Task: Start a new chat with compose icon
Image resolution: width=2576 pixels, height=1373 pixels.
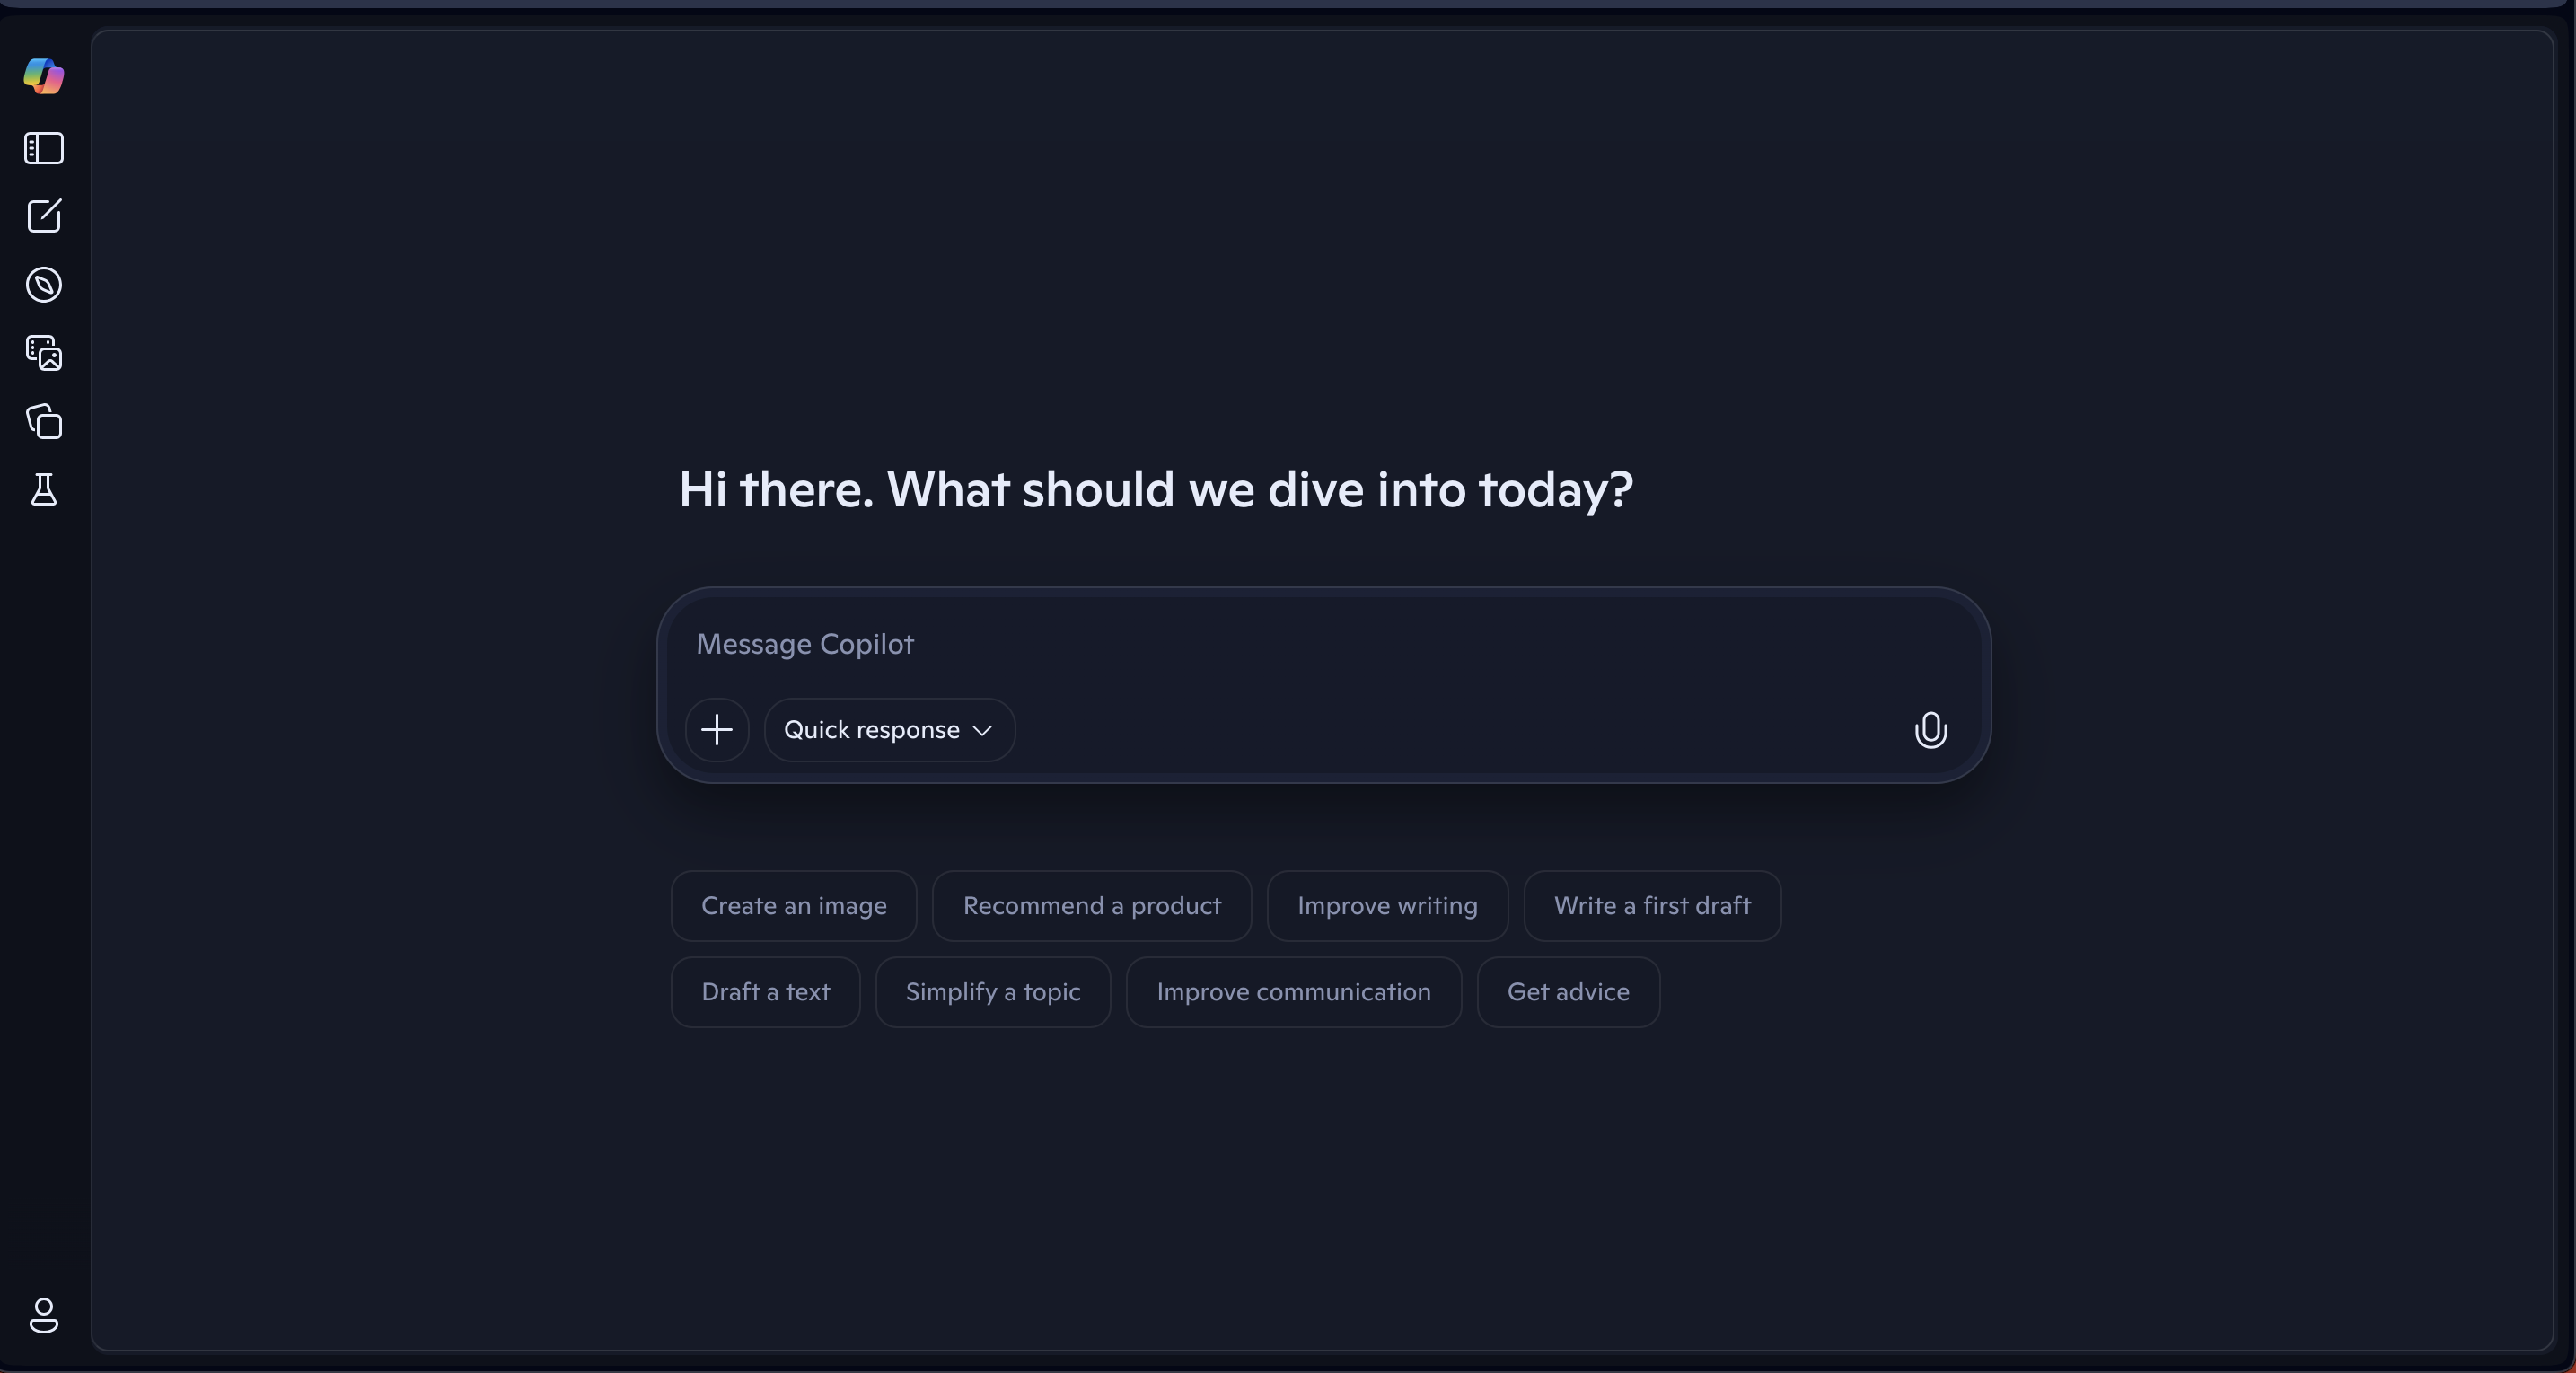Action: tap(44, 216)
